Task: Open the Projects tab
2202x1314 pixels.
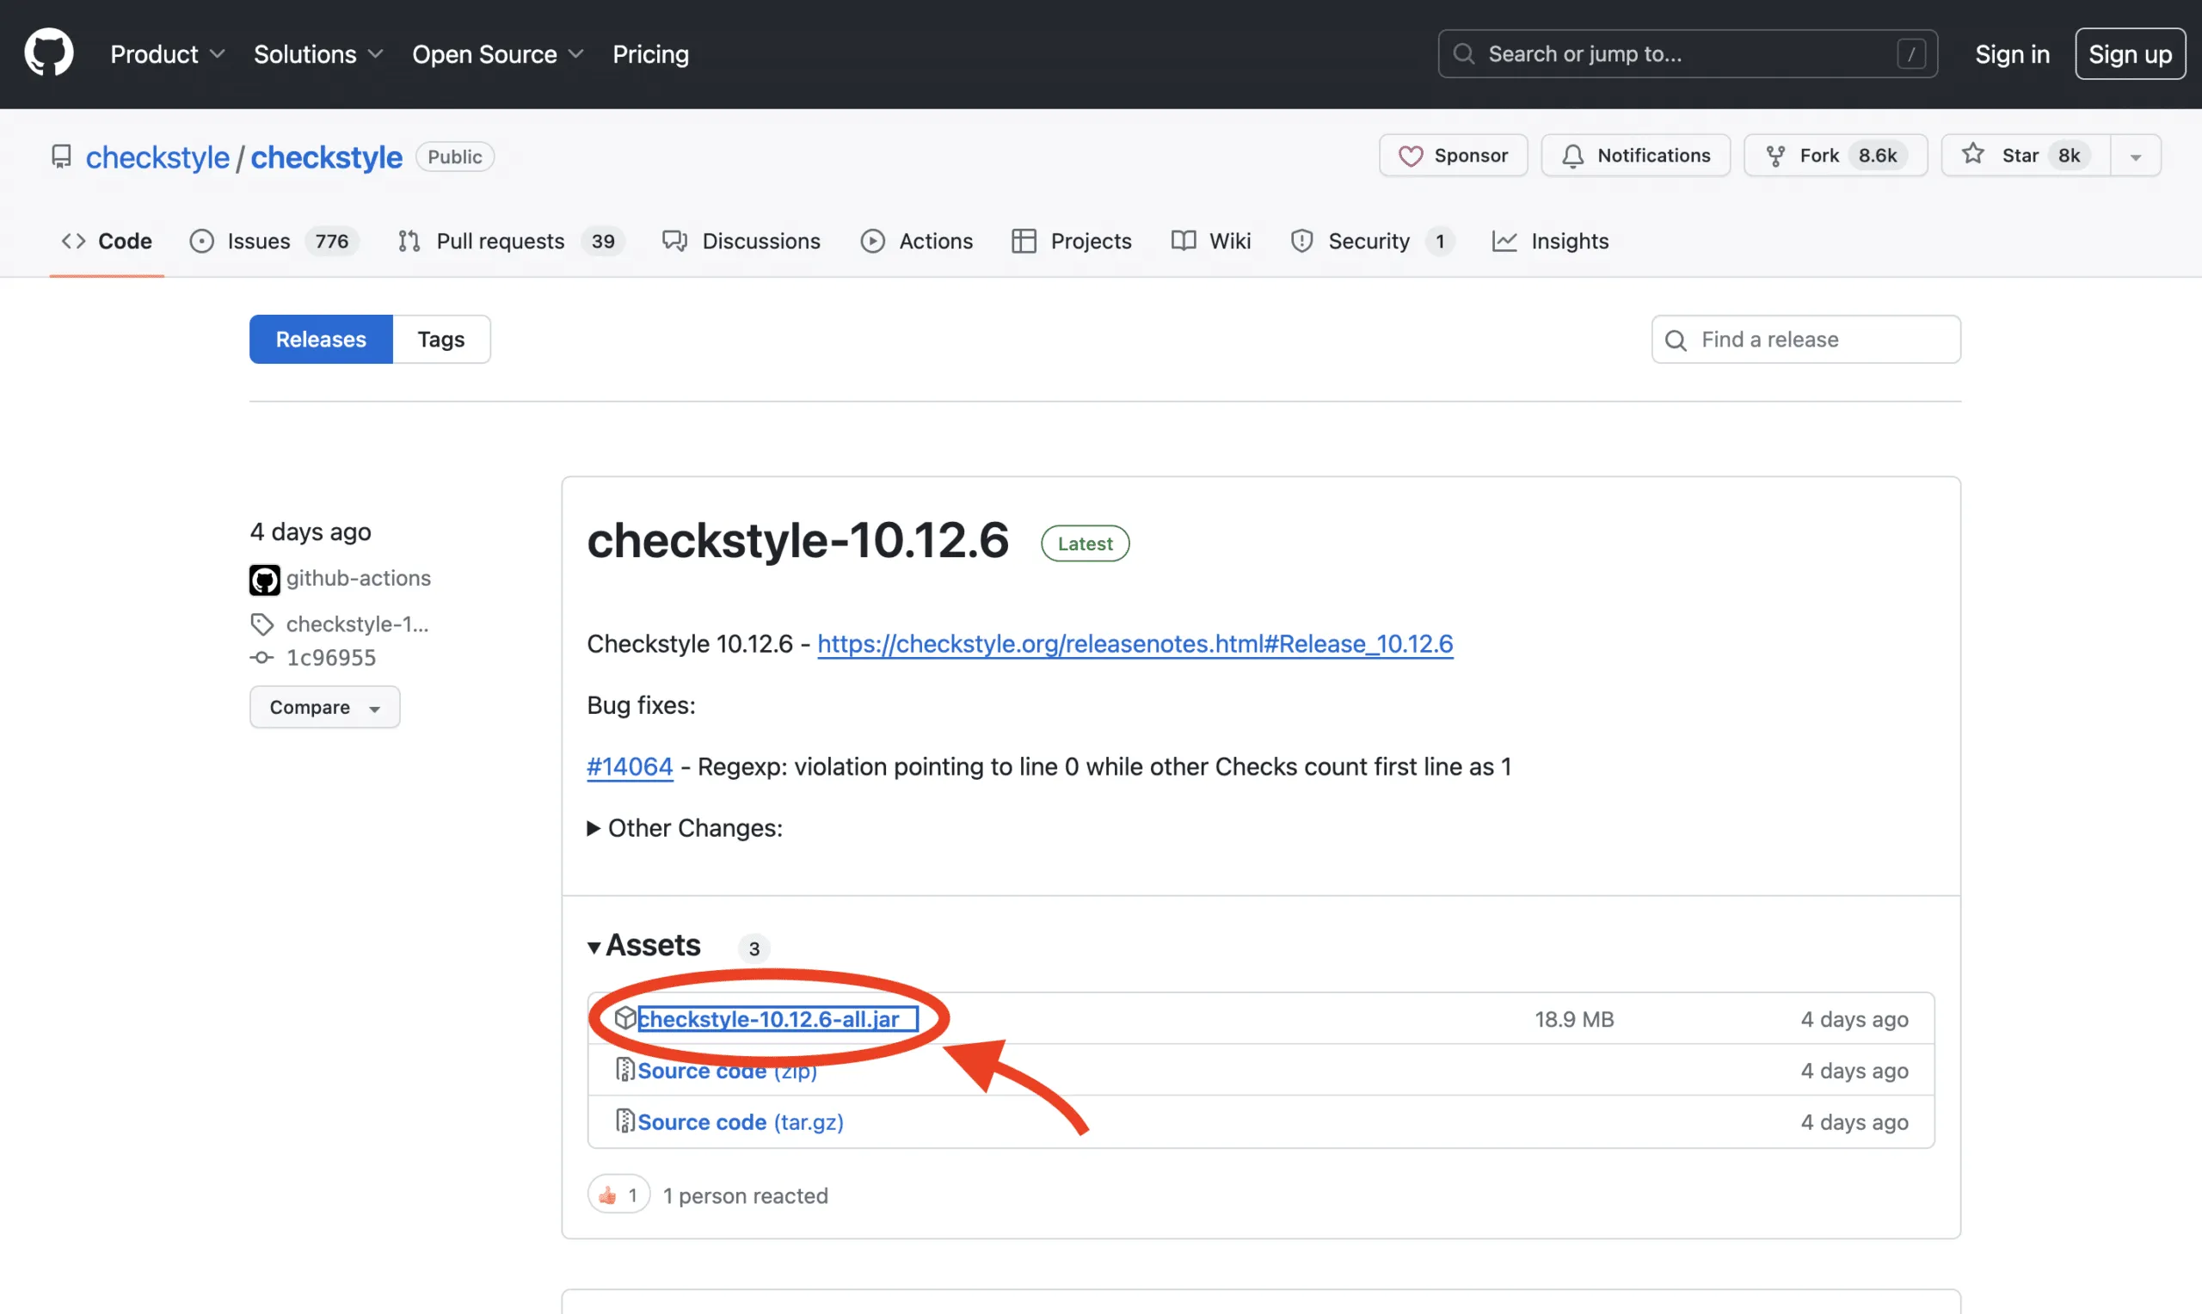Action: pos(1072,241)
